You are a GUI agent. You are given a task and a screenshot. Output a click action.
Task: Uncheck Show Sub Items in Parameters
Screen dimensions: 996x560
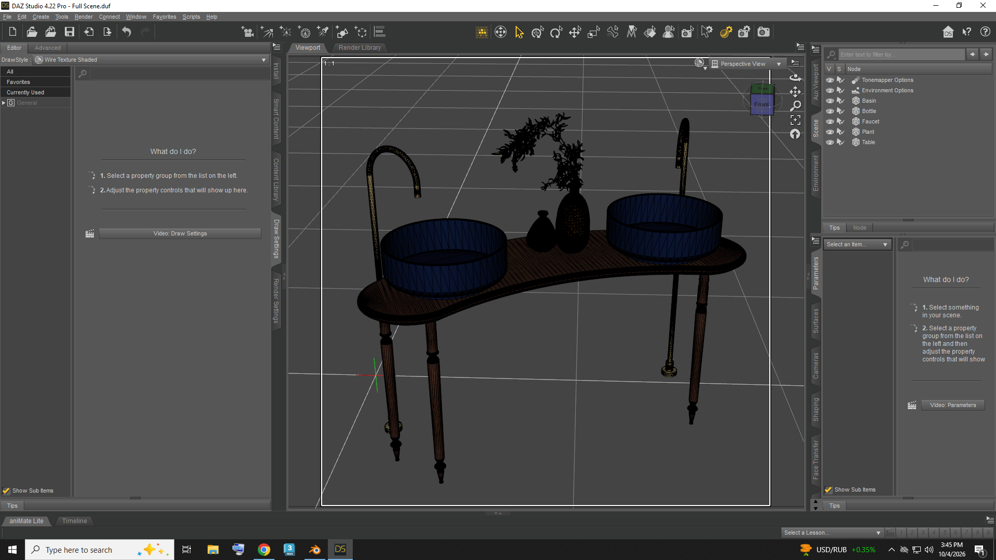(x=828, y=489)
